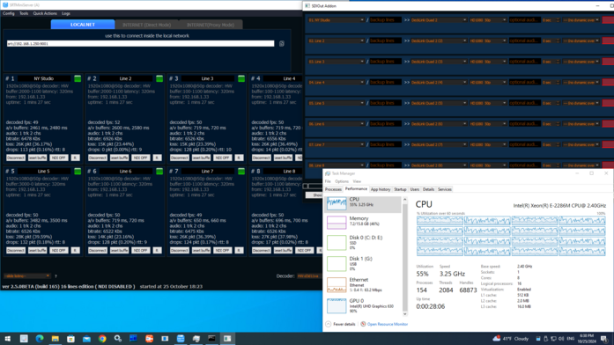This screenshot has height=345, width=614.
Task: Toggle the red output button for 01. NY Studio
Action: [x=608, y=20]
